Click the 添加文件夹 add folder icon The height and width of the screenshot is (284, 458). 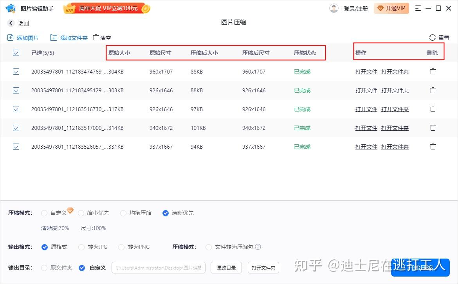[x=54, y=38]
